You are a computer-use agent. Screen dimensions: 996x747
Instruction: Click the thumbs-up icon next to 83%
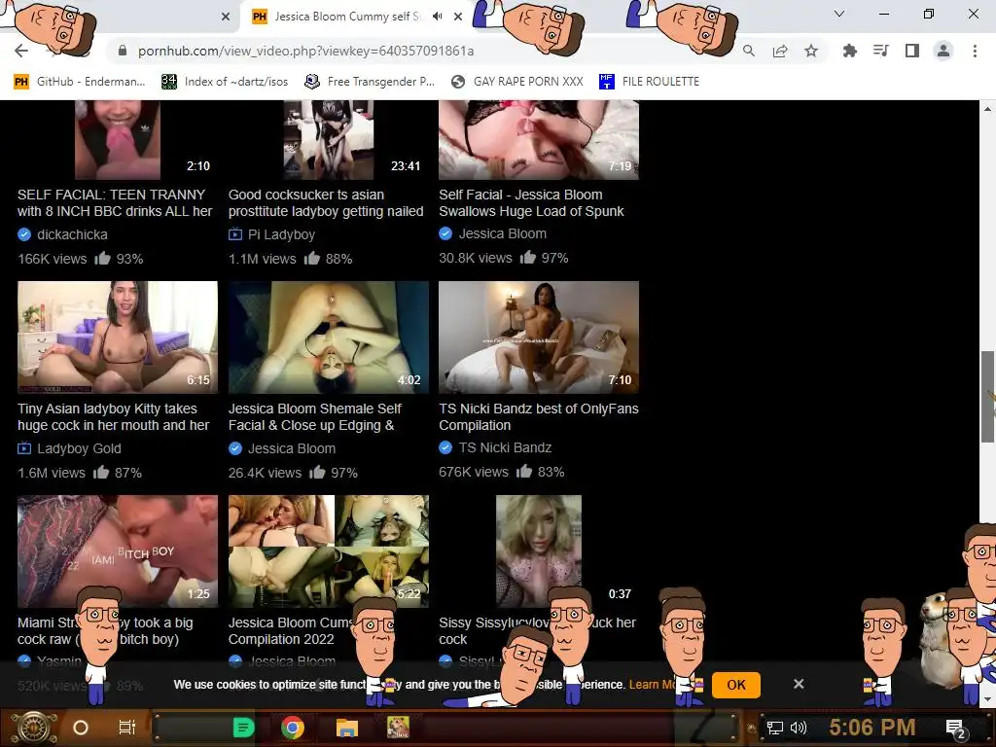click(524, 472)
